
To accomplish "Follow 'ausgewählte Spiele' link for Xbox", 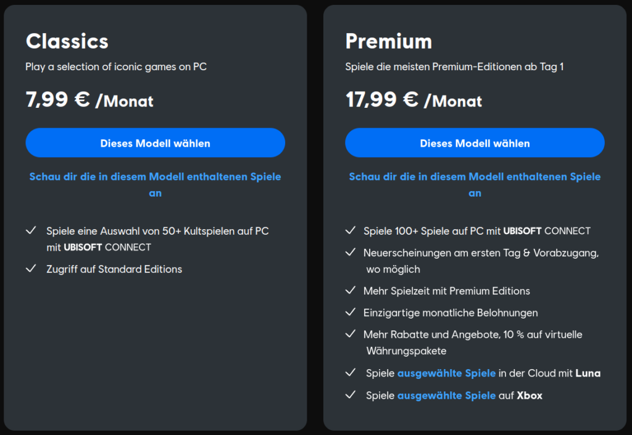I will (447, 396).
